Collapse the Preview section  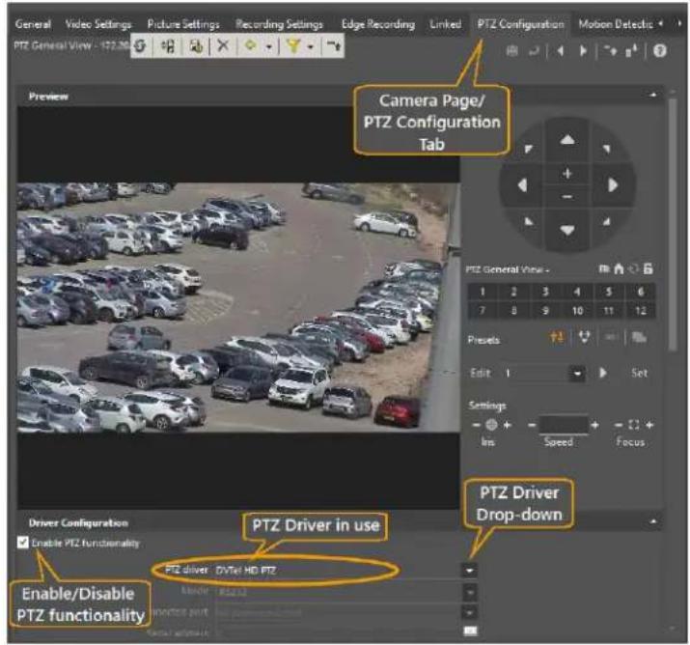click(653, 95)
